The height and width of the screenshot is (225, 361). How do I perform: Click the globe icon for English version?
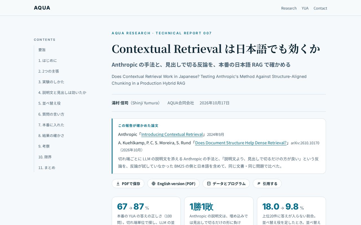pos(153,184)
